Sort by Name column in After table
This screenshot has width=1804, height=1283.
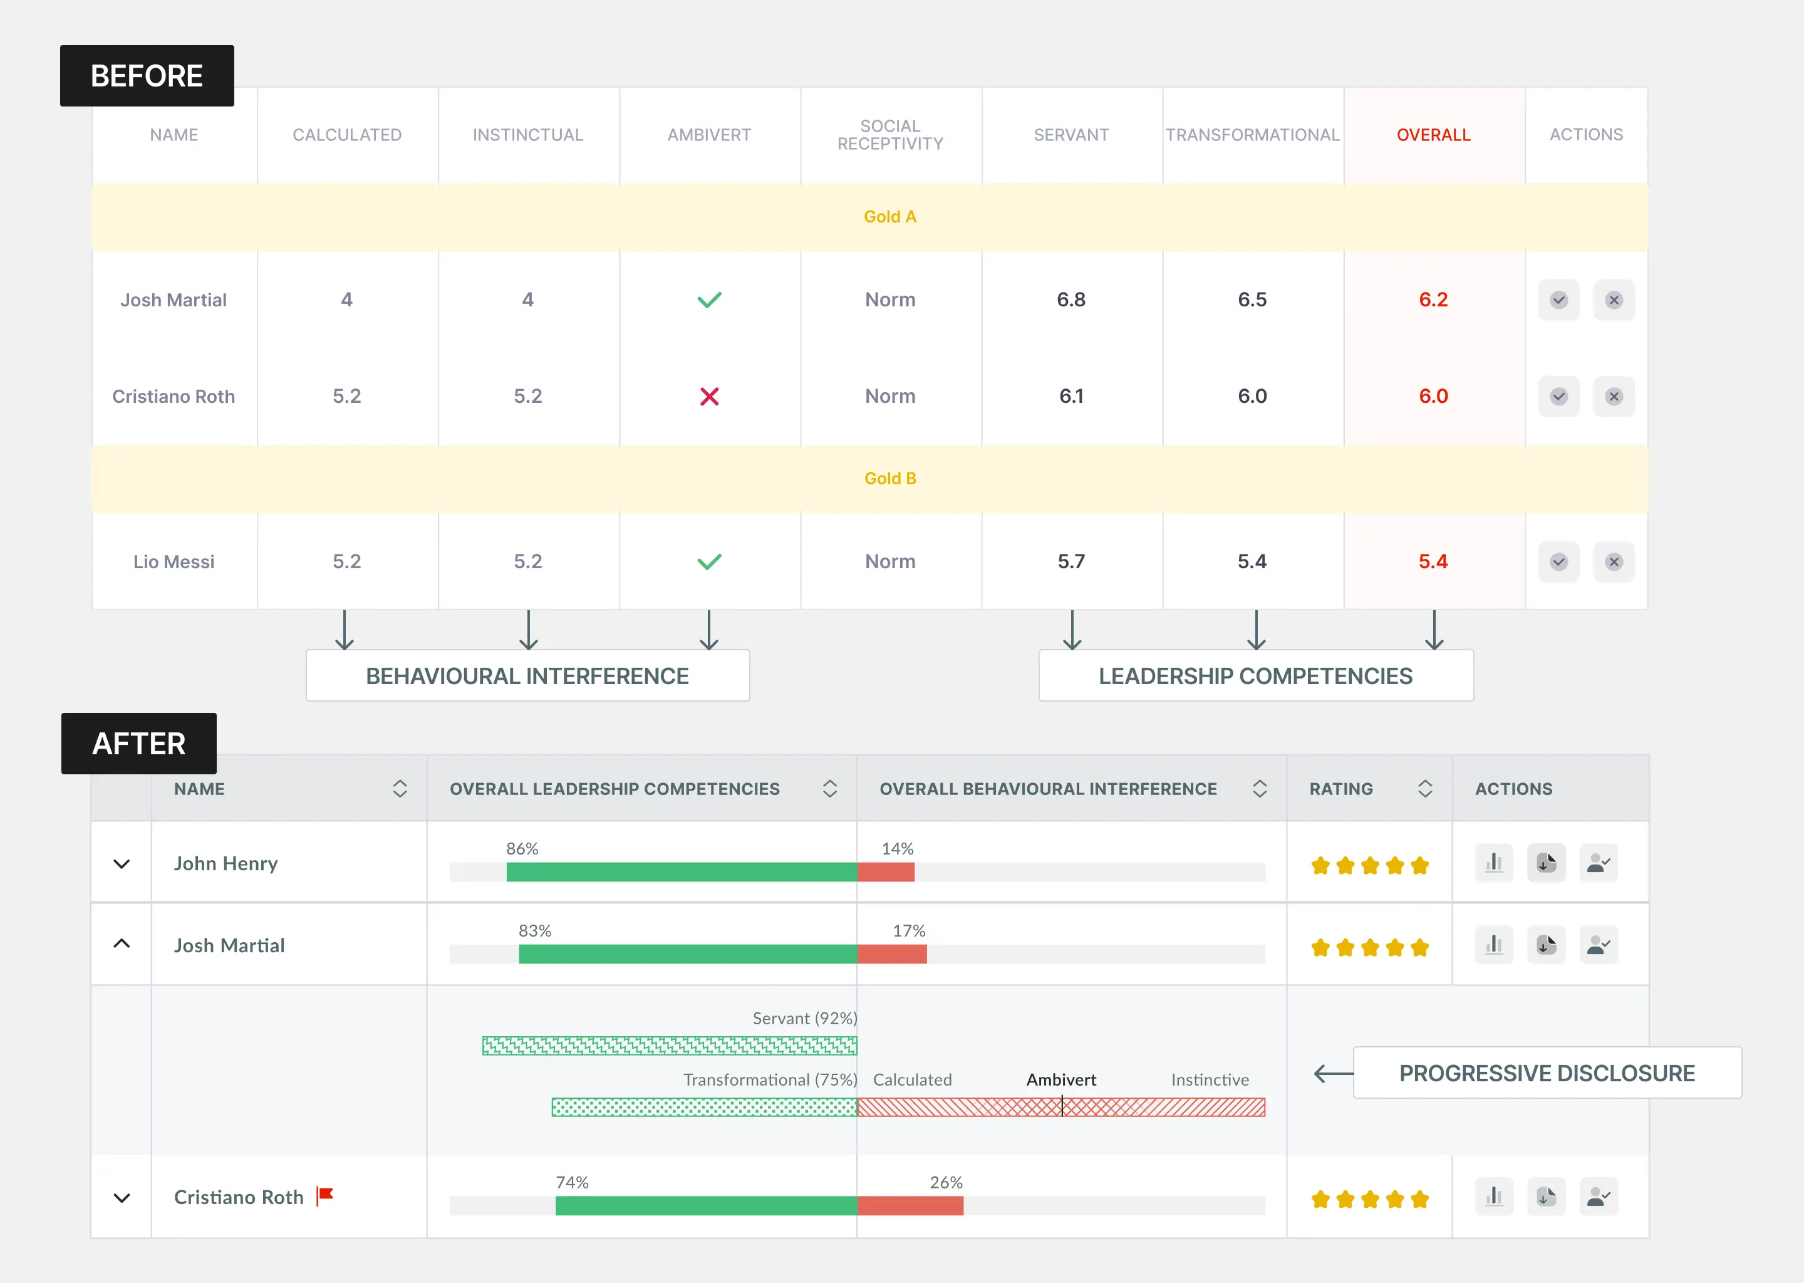(x=400, y=789)
